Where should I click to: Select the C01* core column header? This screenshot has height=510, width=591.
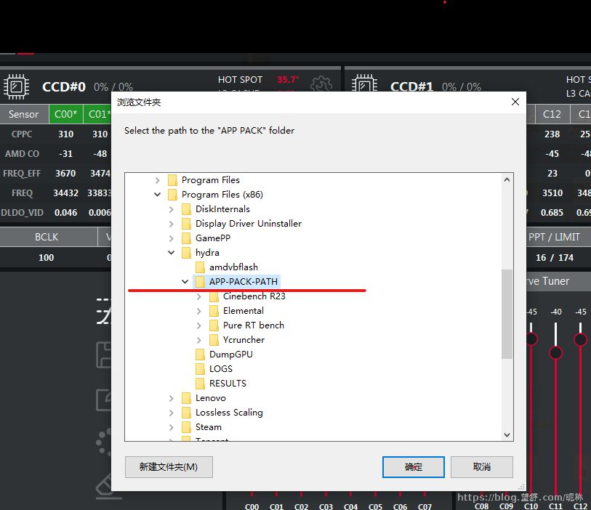tap(97, 114)
